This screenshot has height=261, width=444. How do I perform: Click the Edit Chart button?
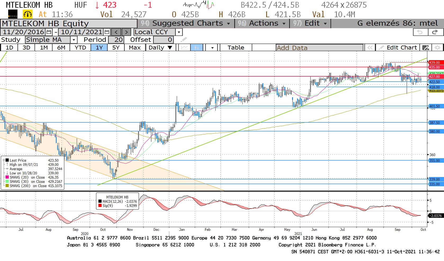(398, 47)
